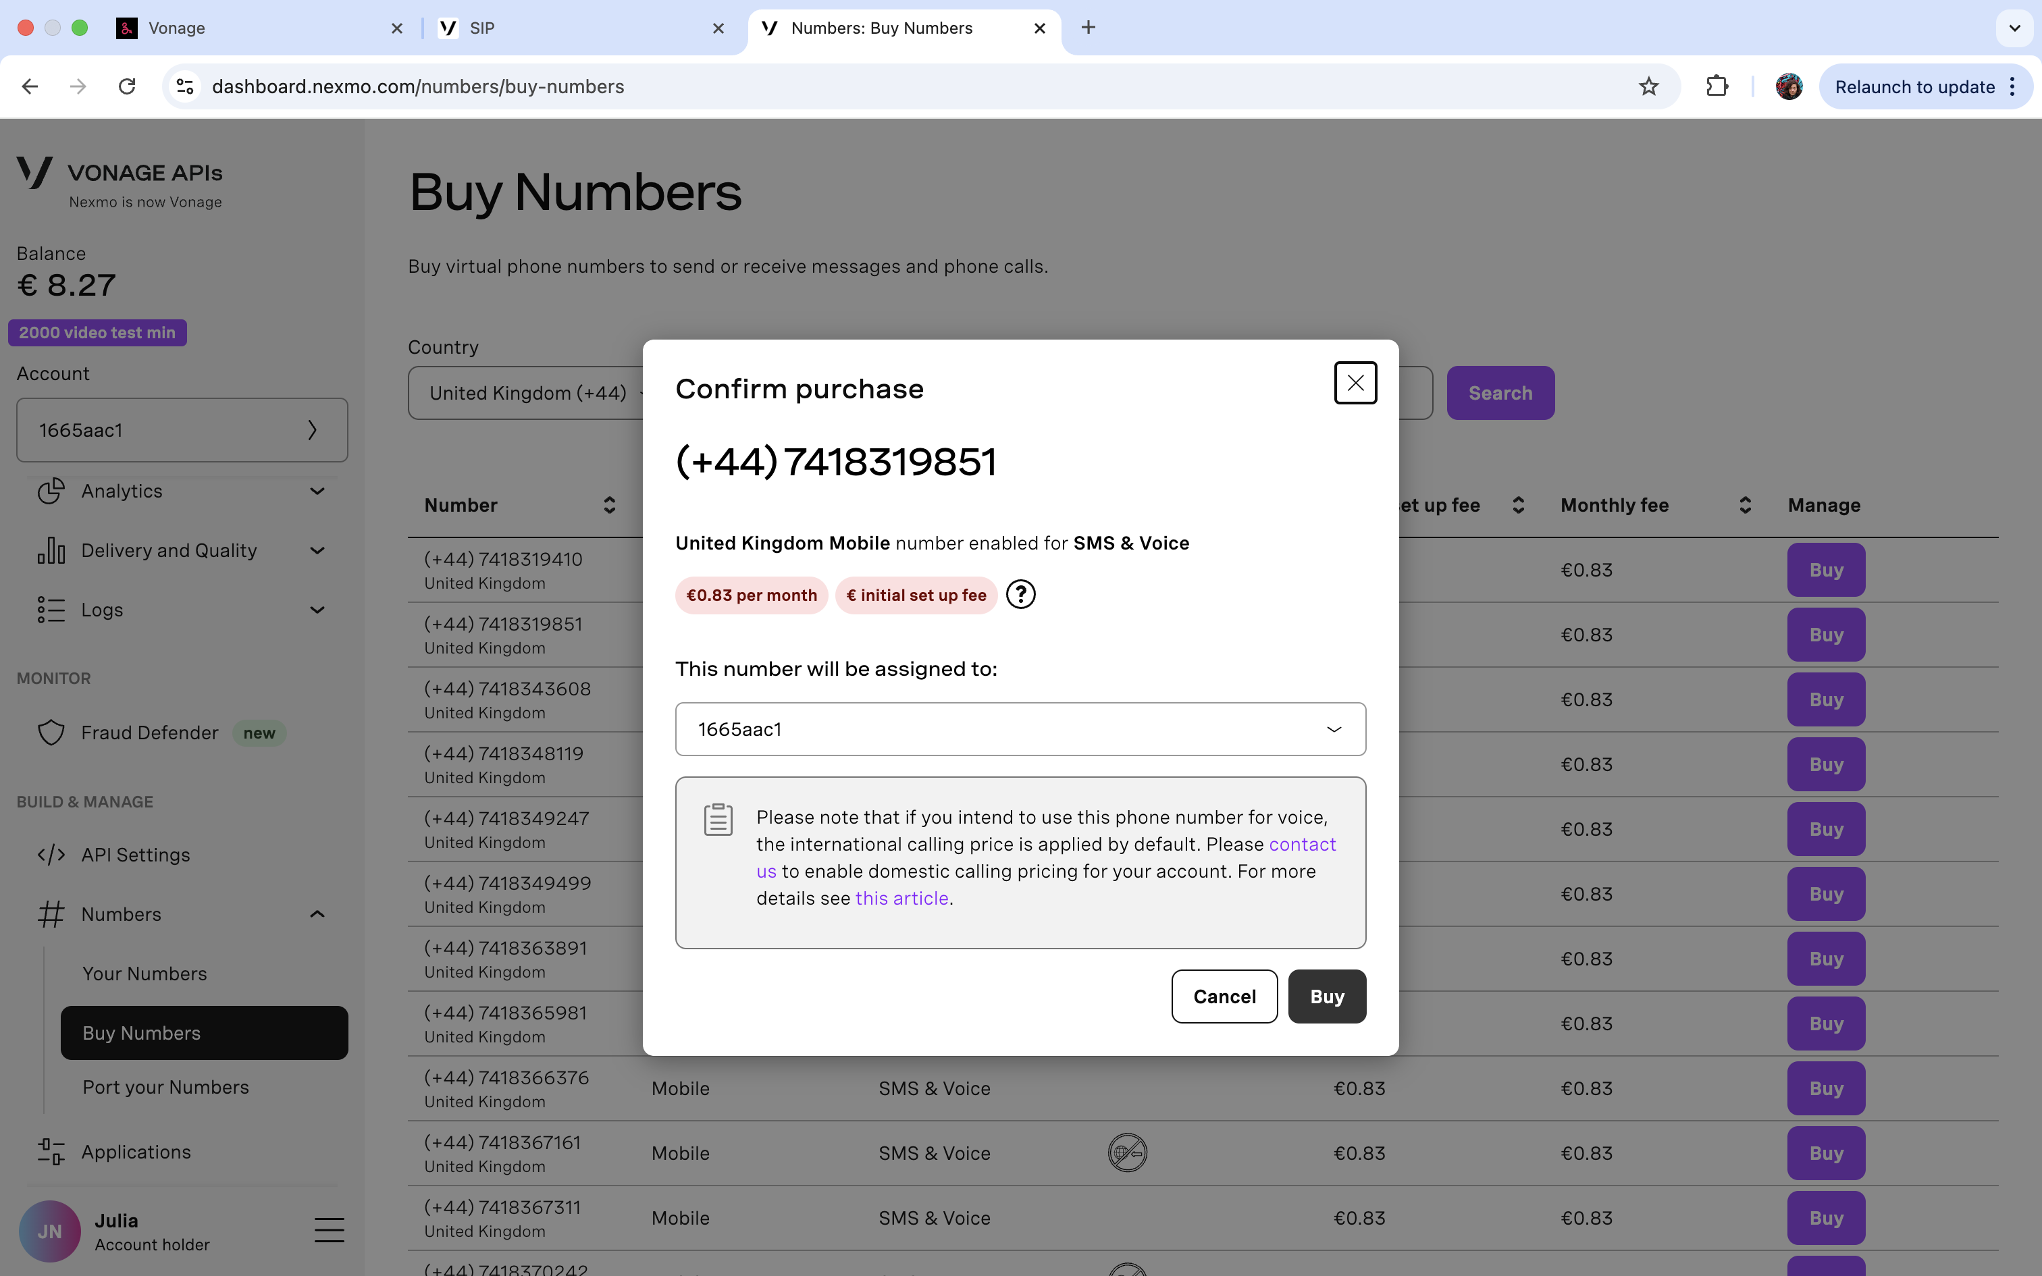
Task: Click the Fraud Defender shield icon
Action: coord(51,733)
